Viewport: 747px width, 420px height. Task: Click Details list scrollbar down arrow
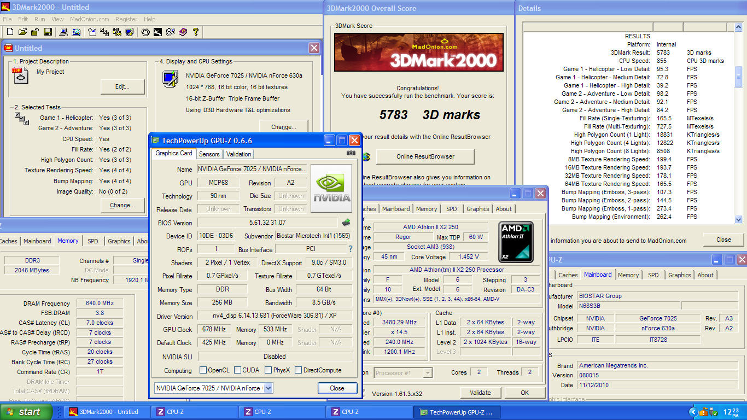tap(739, 220)
